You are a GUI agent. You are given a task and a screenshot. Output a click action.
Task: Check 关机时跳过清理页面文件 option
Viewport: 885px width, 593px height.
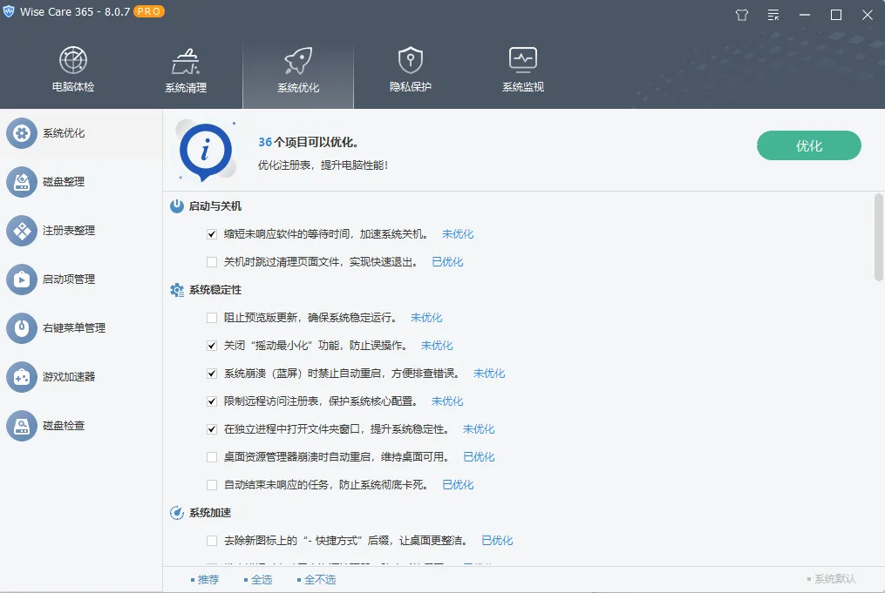coord(212,261)
